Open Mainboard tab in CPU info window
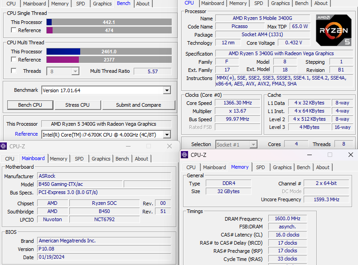 [213, 3]
